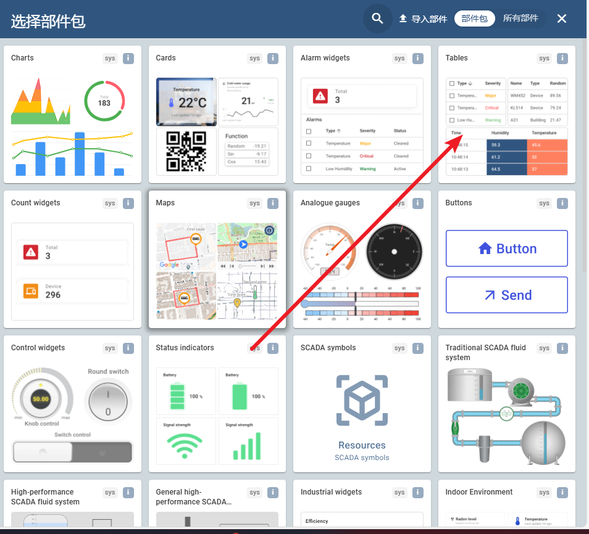Screen dimensions: 589x534
Task: Select General high-performance SCADA title
Action: [193, 496]
